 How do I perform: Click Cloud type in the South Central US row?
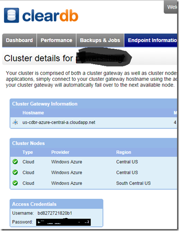click(x=28, y=183)
